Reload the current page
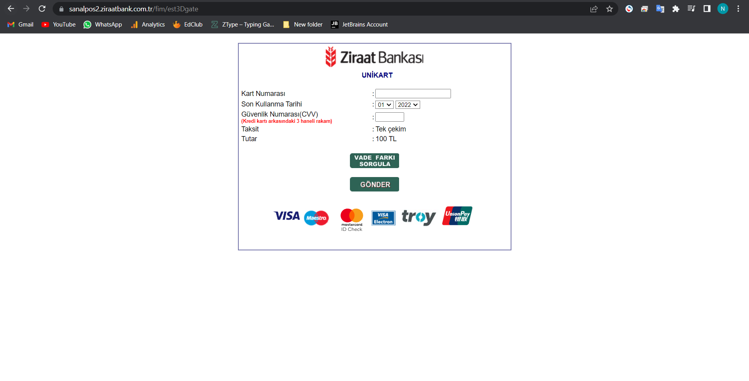Screen dimensions: 749x381 pos(42,9)
